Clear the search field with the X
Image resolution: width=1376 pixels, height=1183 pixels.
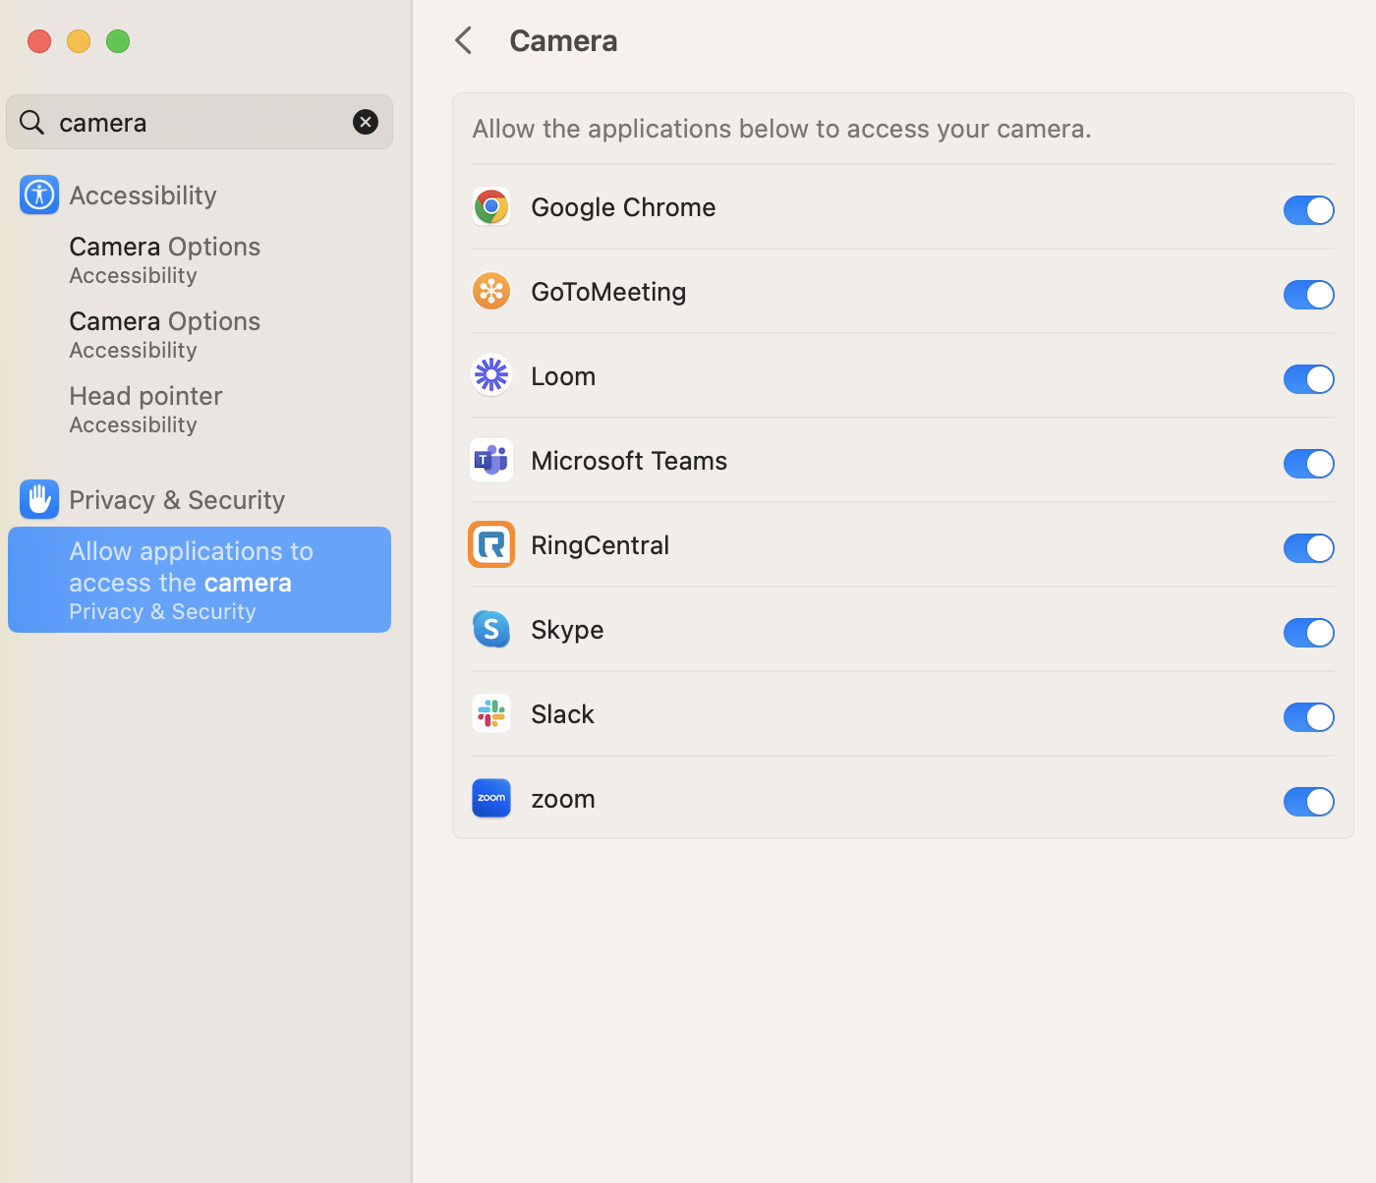(366, 122)
